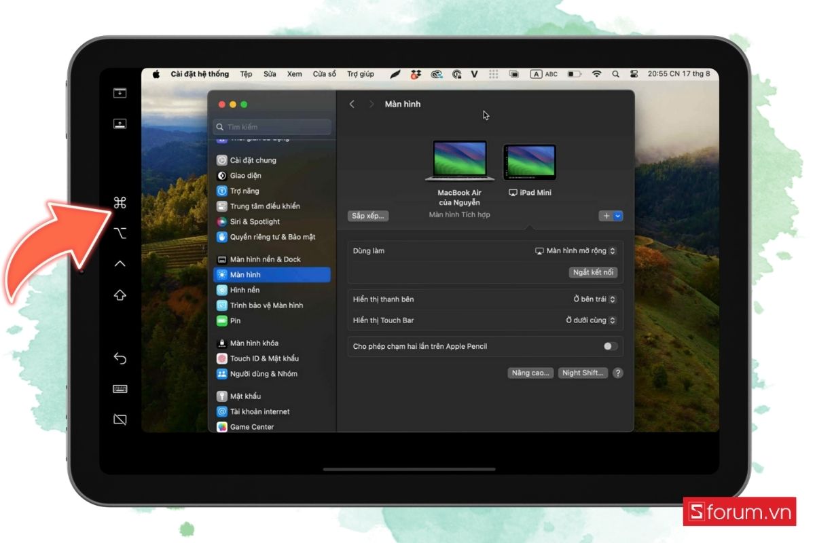Image resolution: width=815 pixels, height=543 pixels.
Task: Tap the Control key in sidebar
Action: coord(120,263)
